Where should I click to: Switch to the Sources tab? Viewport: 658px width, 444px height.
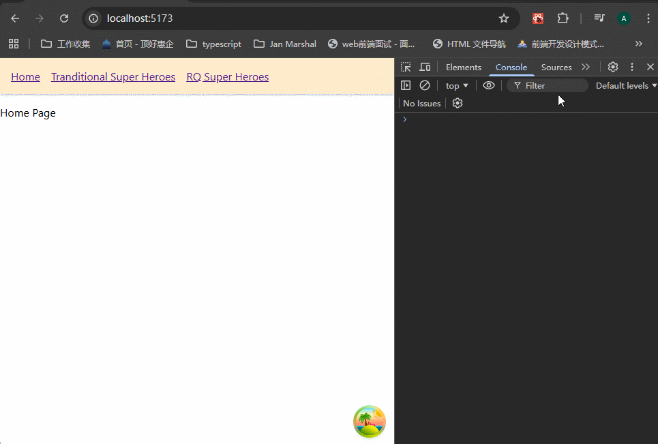click(556, 67)
